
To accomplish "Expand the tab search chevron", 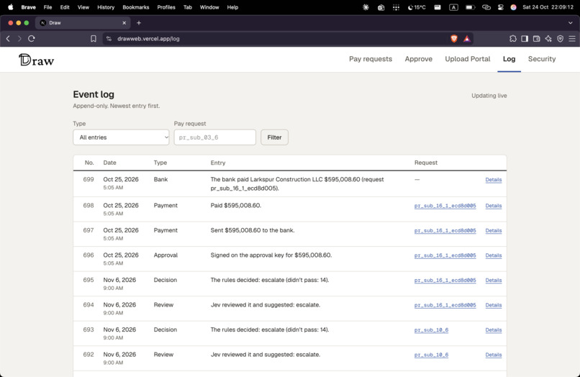I will coord(571,22).
